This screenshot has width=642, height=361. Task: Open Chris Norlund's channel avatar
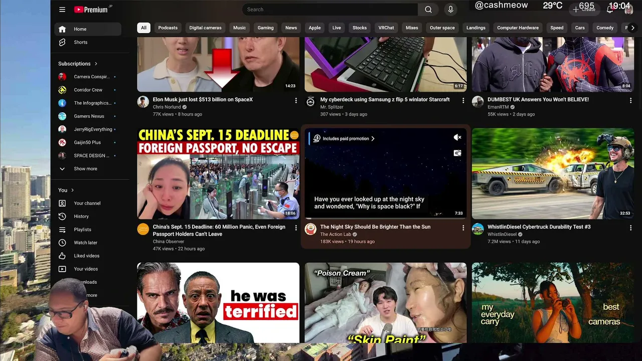(x=143, y=102)
